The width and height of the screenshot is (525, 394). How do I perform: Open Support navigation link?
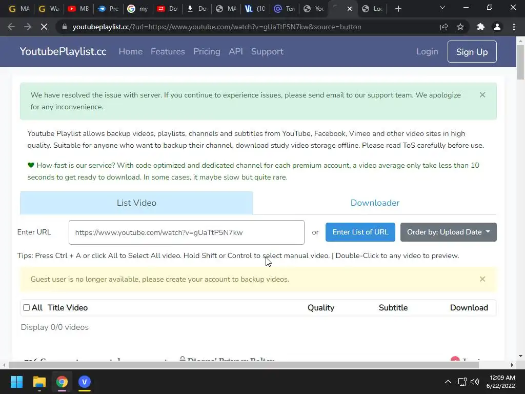click(267, 51)
